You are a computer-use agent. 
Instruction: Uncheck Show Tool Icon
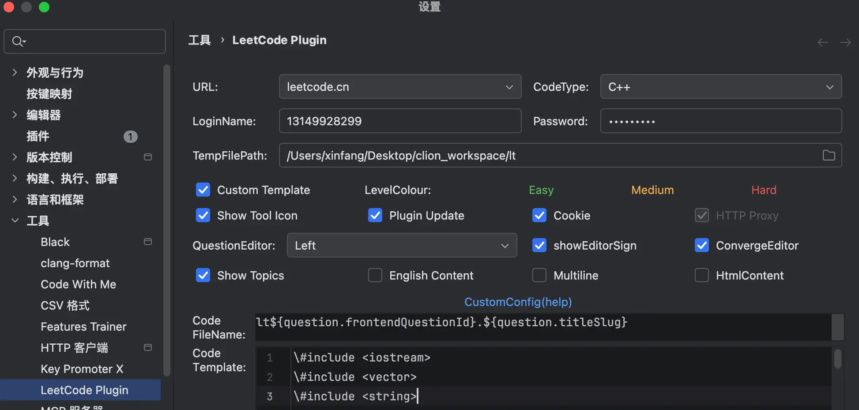pyautogui.click(x=203, y=216)
